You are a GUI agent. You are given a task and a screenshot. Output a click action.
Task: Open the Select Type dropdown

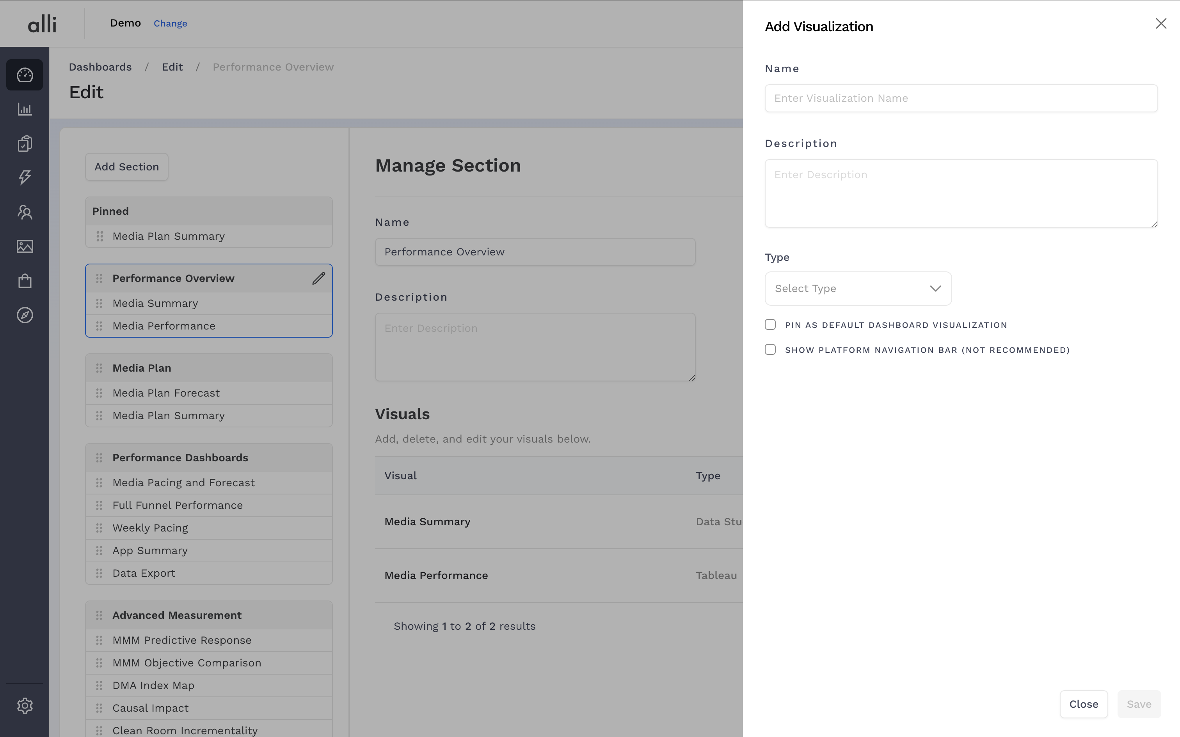click(x=858, y=289)
